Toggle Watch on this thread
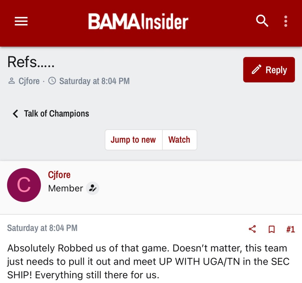 (179, 140)
